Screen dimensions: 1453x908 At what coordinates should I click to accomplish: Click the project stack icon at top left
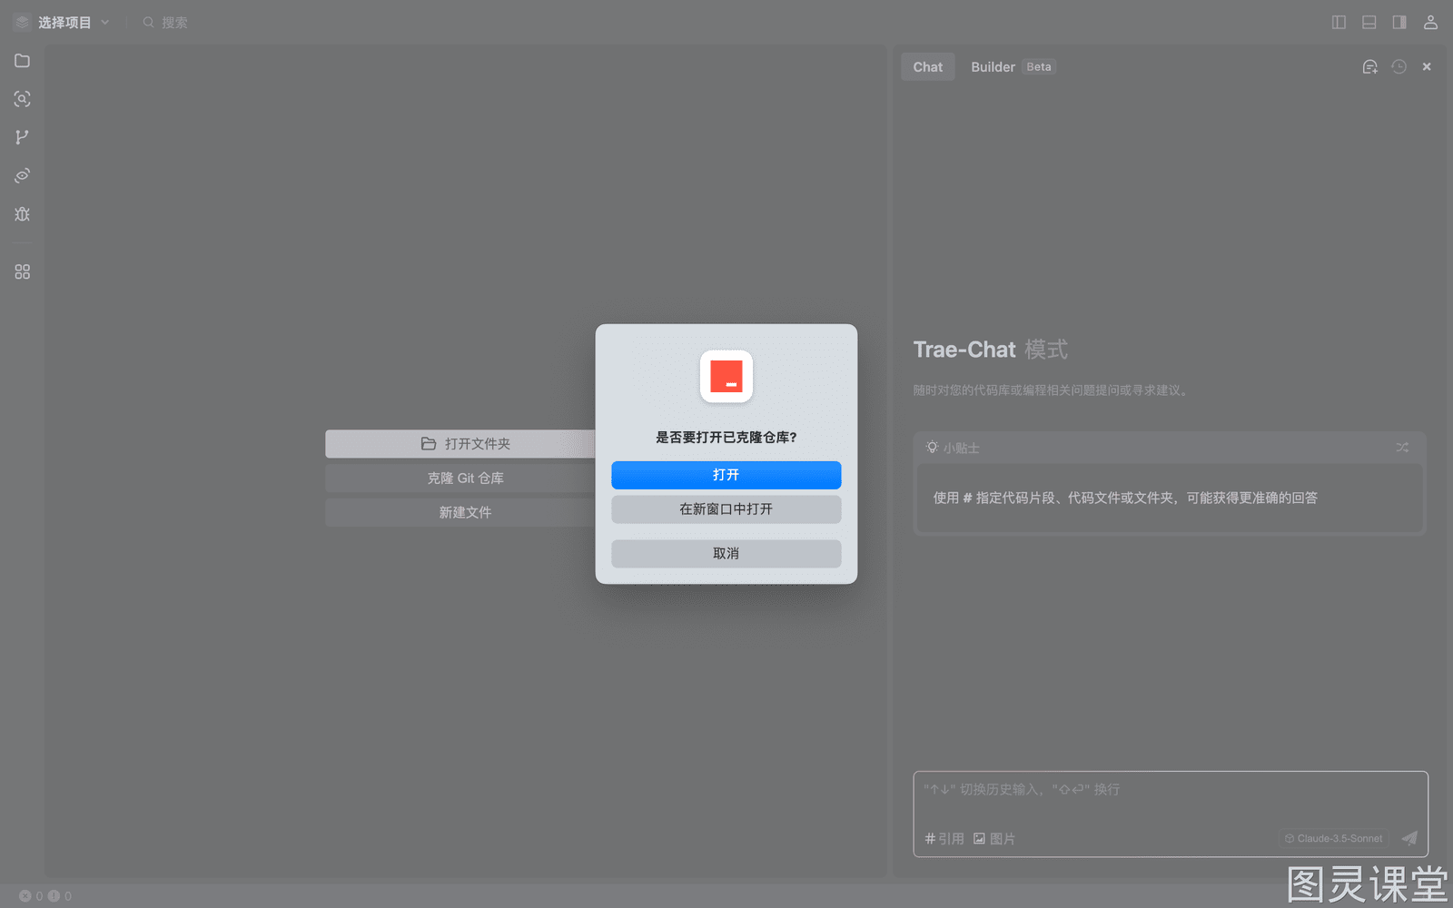click(x=23, y=23)
